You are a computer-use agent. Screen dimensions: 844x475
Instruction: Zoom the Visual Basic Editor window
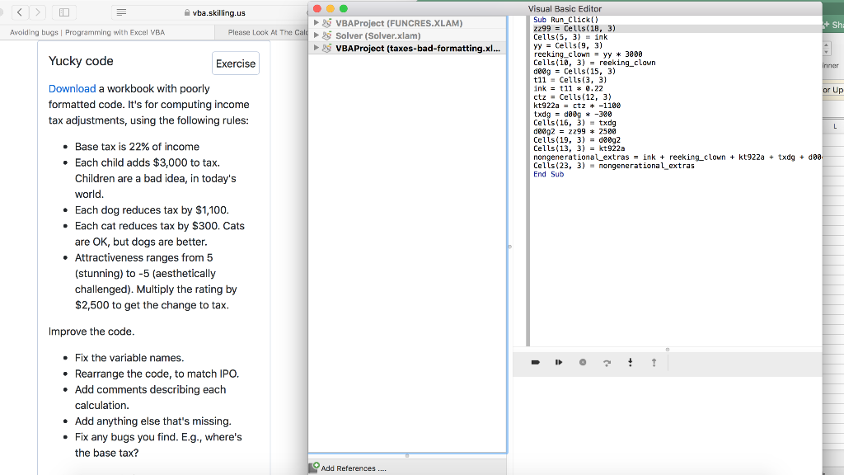point(344,8)
